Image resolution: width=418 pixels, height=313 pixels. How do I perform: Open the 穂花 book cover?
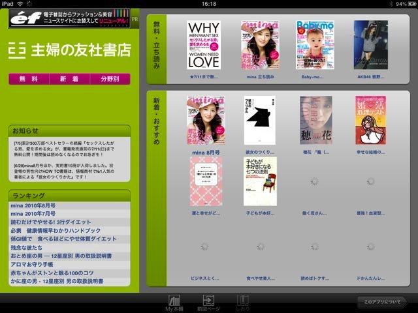[x=316, y=120]
